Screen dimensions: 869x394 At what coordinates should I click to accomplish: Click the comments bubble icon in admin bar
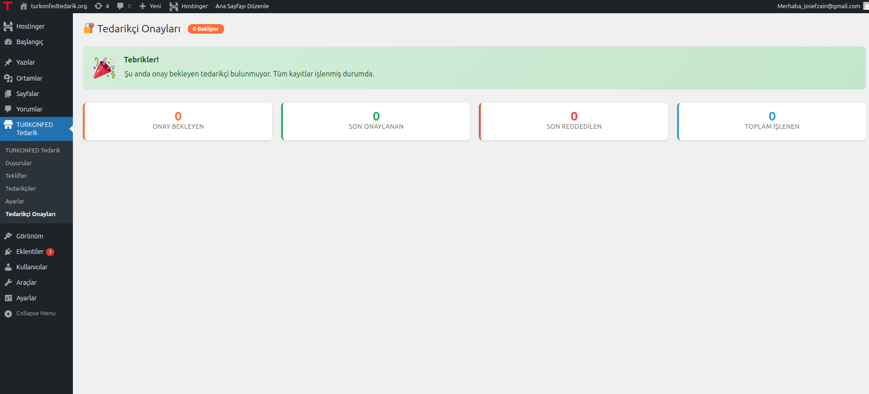[120, 6]
